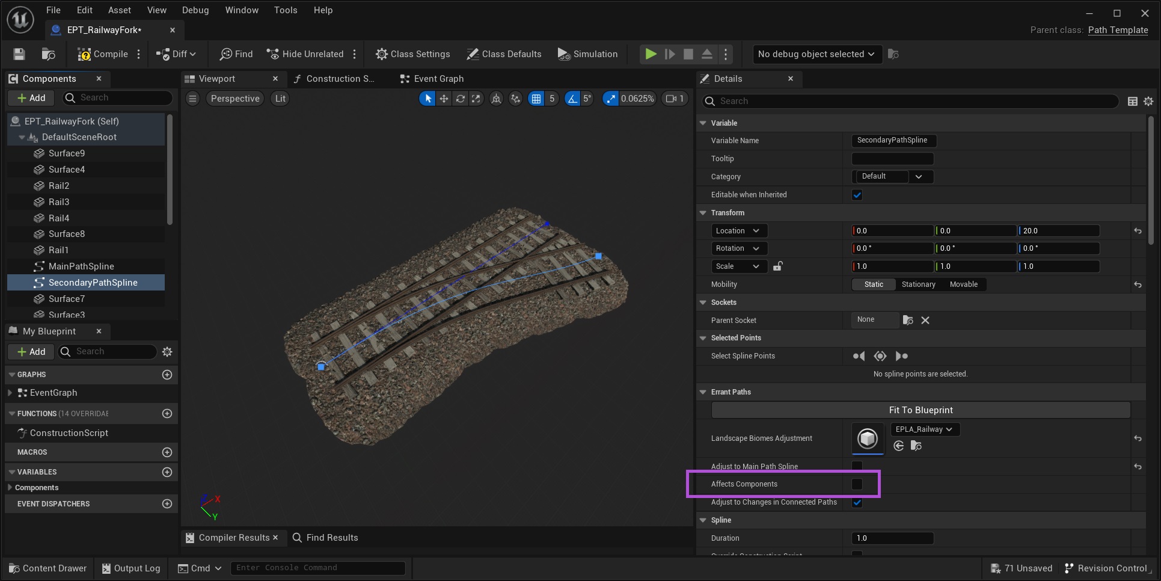This screenshot has width=1161, height=581.
Task: Toggle grid snapping icon in viewport
Action: (x=536, y=99)
